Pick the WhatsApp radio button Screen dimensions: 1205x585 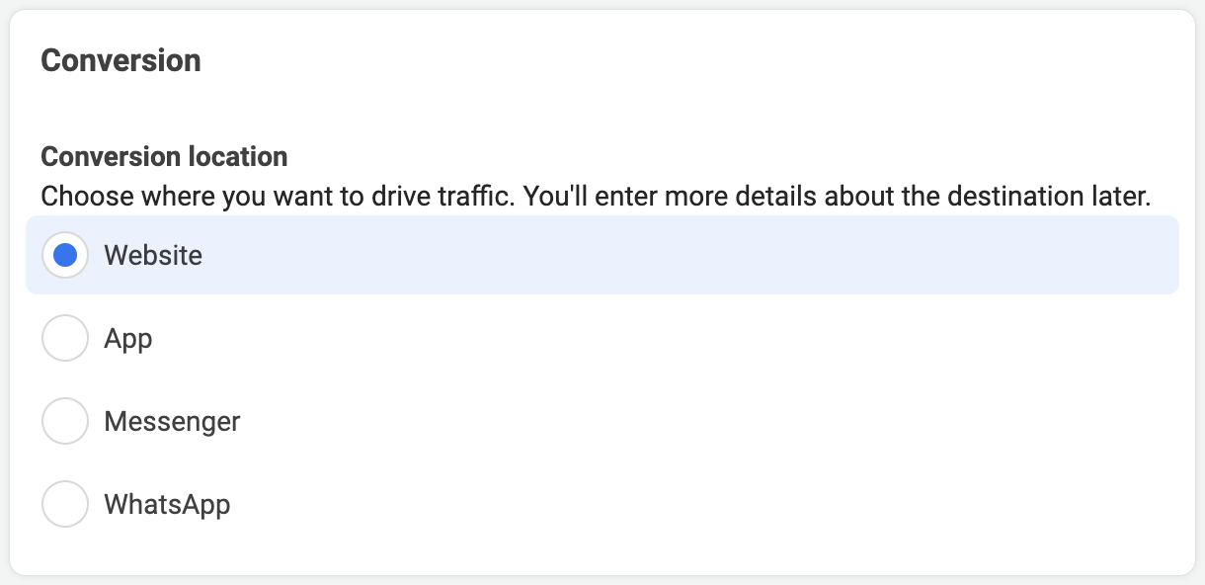click(x=65, y=504)
